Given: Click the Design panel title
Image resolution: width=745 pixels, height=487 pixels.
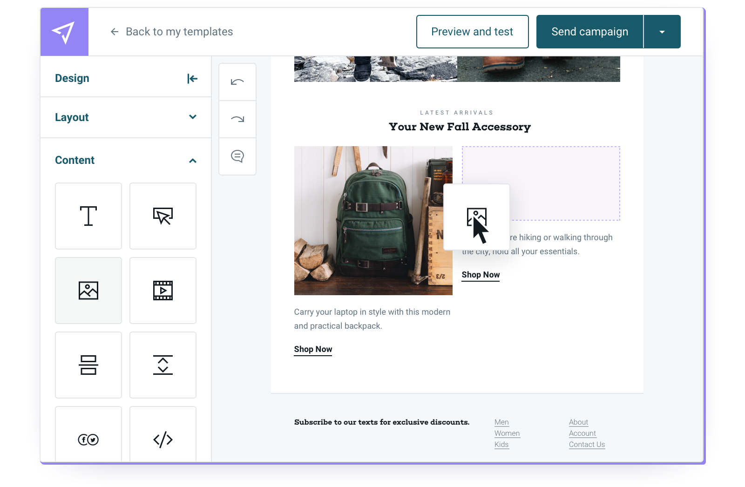Looking at the screenshot, I should coord(72,78).
